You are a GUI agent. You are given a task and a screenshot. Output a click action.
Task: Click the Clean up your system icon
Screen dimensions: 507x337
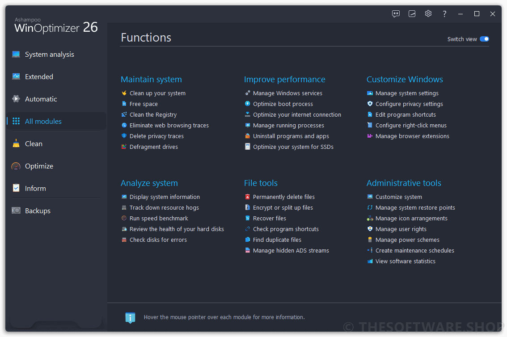coord(124,93)
